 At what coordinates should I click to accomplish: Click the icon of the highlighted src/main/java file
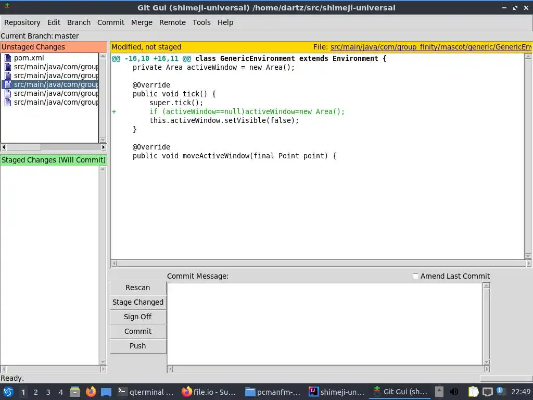tap(8, 85)
